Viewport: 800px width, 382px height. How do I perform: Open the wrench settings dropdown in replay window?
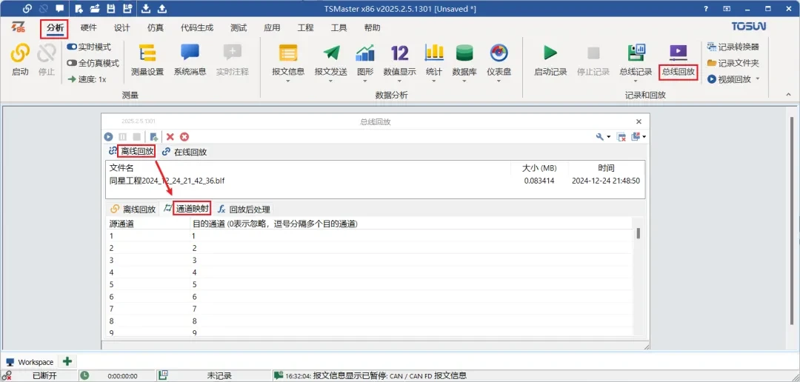coord(603,137)
